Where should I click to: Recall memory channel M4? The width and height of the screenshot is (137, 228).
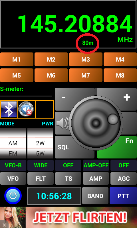tap(120, 60)
